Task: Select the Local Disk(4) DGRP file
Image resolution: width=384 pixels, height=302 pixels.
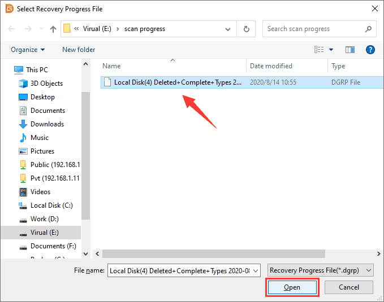Action: point(178,82)
